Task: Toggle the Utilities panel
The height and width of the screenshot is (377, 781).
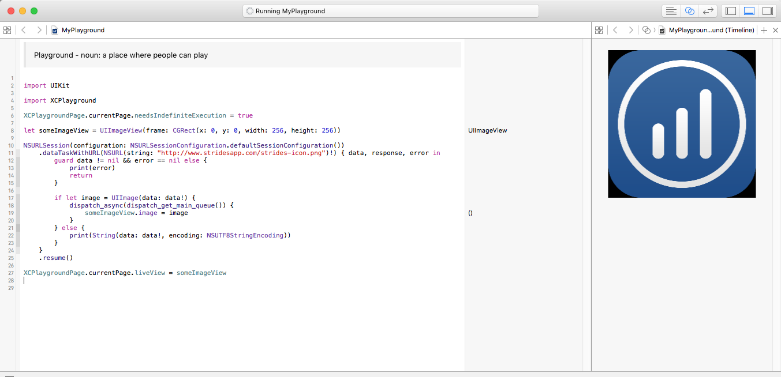Action: point(768,11)
